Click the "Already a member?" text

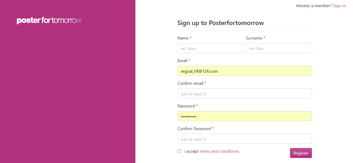pyautogui.click(x=313, y=6)
